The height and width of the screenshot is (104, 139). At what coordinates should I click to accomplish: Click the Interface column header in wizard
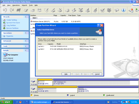90,44
